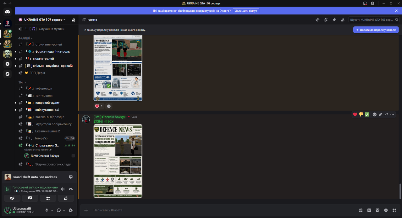Click the @ЗМІ role mention
This screenshot has height=218, width=402.
pos(98,121)
